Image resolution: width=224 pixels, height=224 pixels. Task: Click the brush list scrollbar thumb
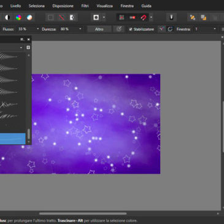[x=29, y=134]
